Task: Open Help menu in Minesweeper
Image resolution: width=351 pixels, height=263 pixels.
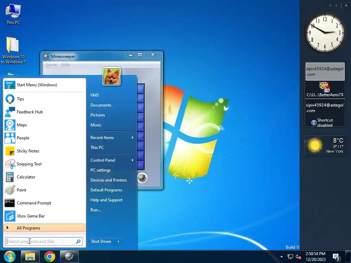Action: coord(65,65)
